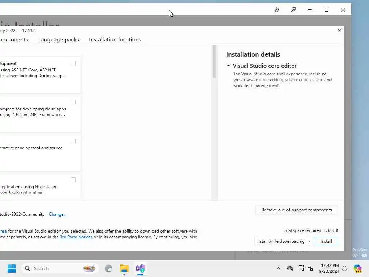Click Visual Studio Installer taskbar icon
Image resolution: width=369 pixels, height=277 pixels.
(x=140, y=268)
